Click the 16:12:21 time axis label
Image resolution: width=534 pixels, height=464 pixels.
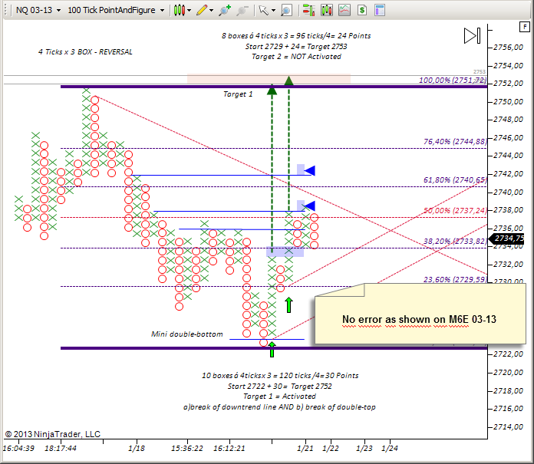pyautogui.click(x=229, y=449)
